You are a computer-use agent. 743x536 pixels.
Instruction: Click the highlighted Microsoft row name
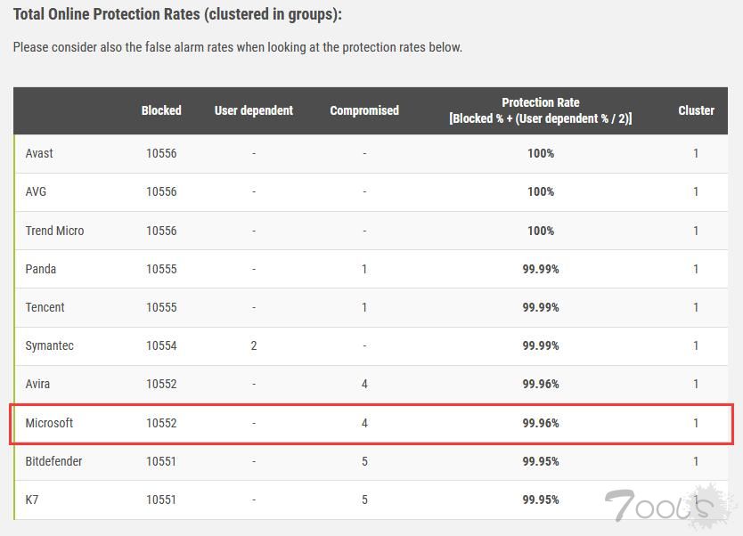[49, 423]
